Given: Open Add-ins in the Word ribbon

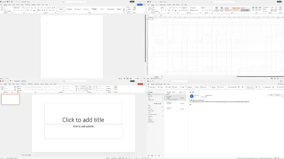Looking at the screenshot, I should pos(135,8).
